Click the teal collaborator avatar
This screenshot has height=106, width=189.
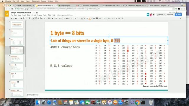pos(148,15)
